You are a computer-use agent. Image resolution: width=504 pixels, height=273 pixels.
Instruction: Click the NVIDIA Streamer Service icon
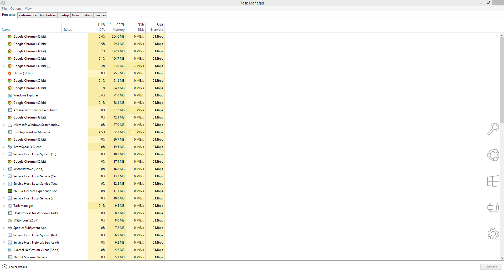pos(10,257)
